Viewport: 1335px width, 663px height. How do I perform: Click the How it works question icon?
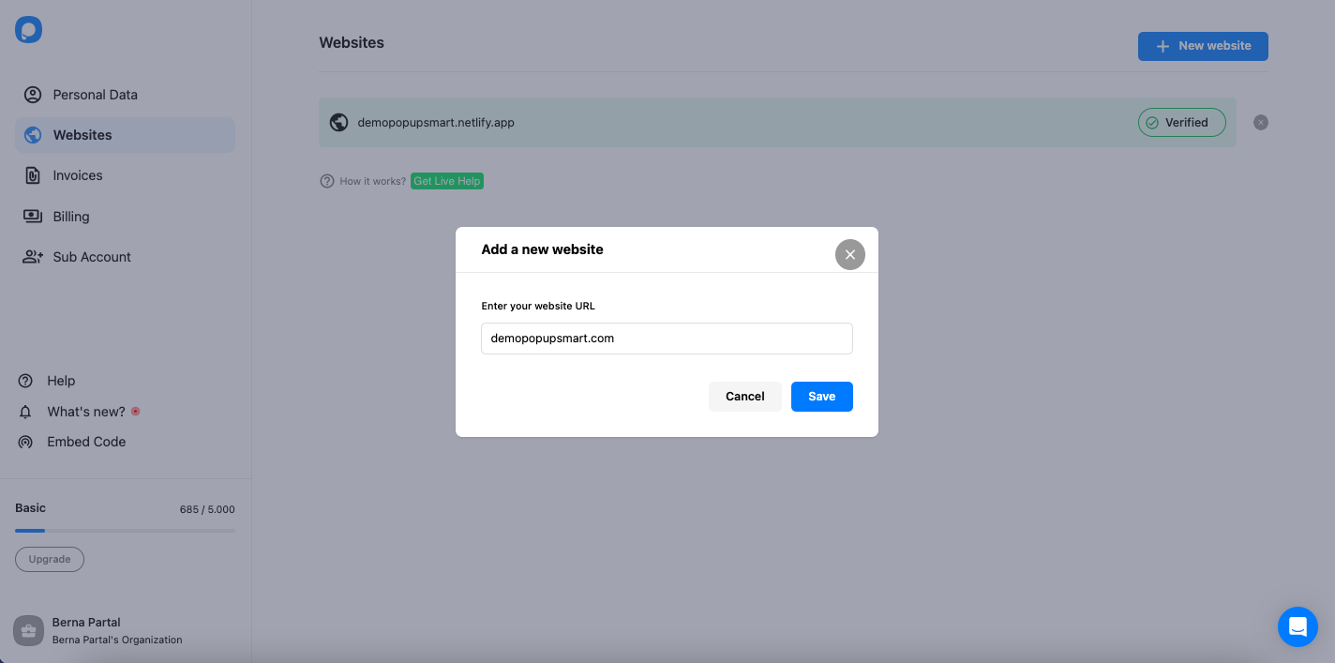pos(327,181)
